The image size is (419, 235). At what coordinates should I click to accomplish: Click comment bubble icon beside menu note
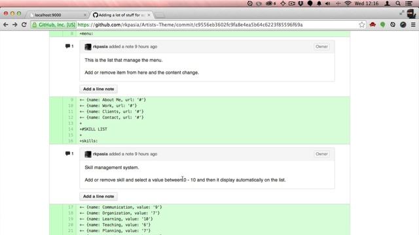[x=67, y=46]
